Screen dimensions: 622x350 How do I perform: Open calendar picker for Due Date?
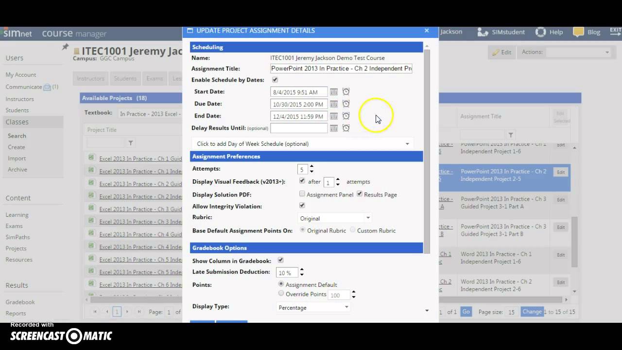click(x=333, y=104)
